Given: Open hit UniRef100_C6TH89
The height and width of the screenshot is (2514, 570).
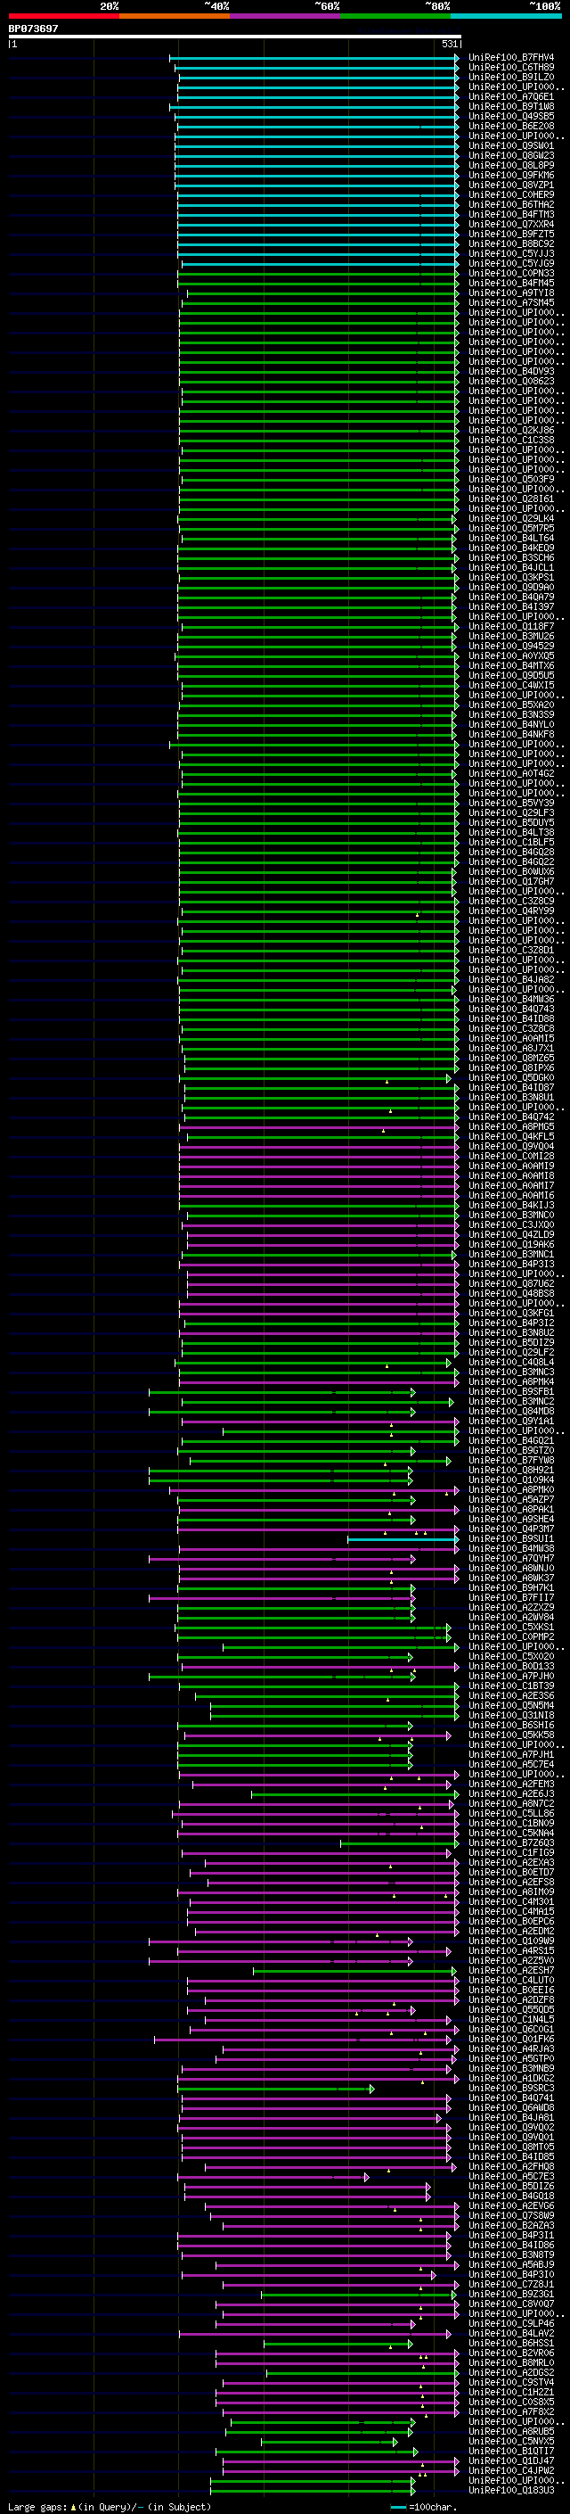Looking at the screenshot, I should (510, 68).
